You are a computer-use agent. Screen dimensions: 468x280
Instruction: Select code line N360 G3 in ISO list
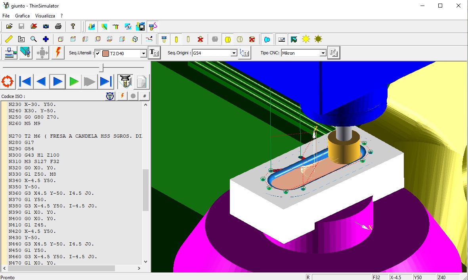click(52, 193)
